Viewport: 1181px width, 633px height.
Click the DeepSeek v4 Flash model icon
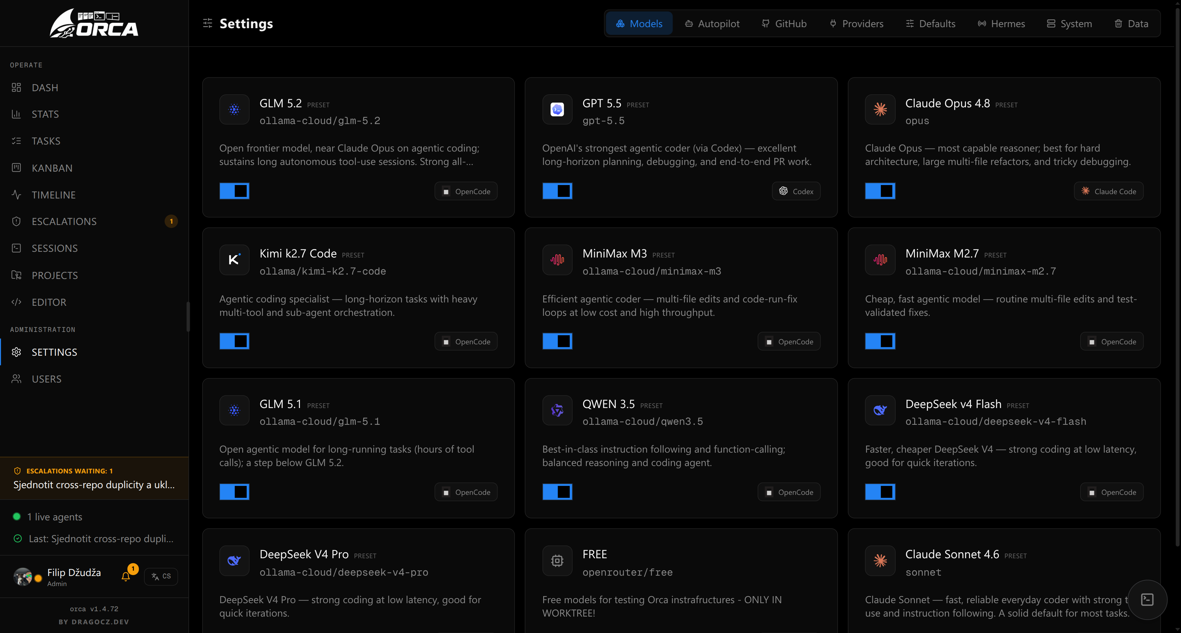tap(880, 410)
